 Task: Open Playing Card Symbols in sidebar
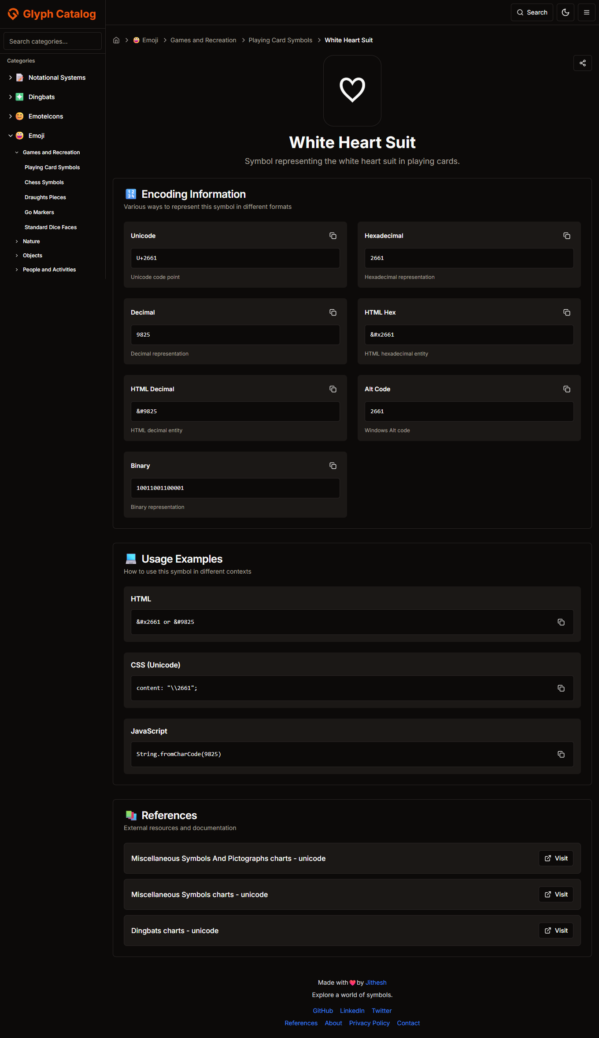[52, 167]
